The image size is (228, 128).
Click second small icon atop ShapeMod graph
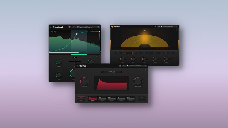click(x=54, y=32)
